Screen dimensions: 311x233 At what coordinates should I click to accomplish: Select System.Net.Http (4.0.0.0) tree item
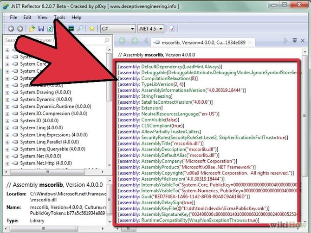pos(46,164)
